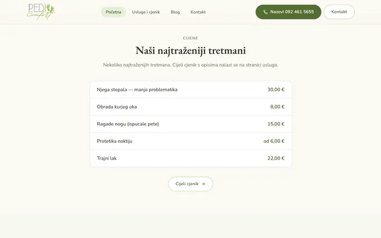Click the 15,00 € price
The width and height of the screenshot is (381, 238).
pos(276,124)
